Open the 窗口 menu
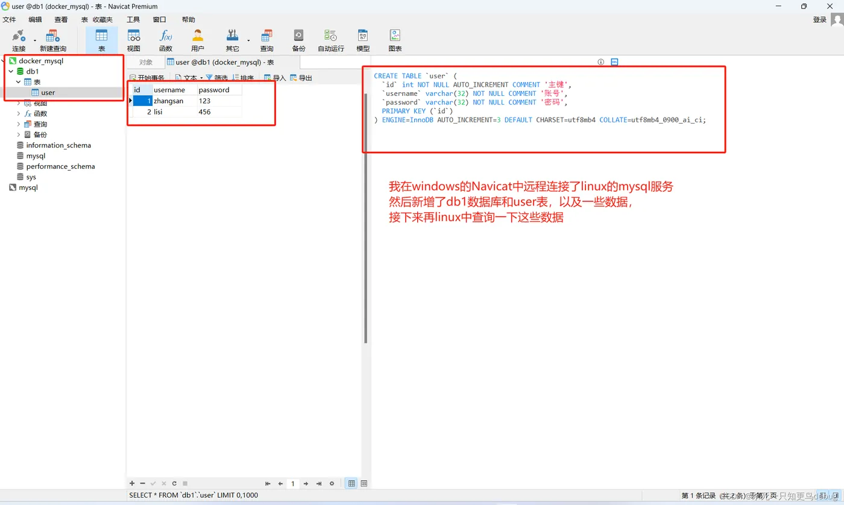 (x=159, y=20)
